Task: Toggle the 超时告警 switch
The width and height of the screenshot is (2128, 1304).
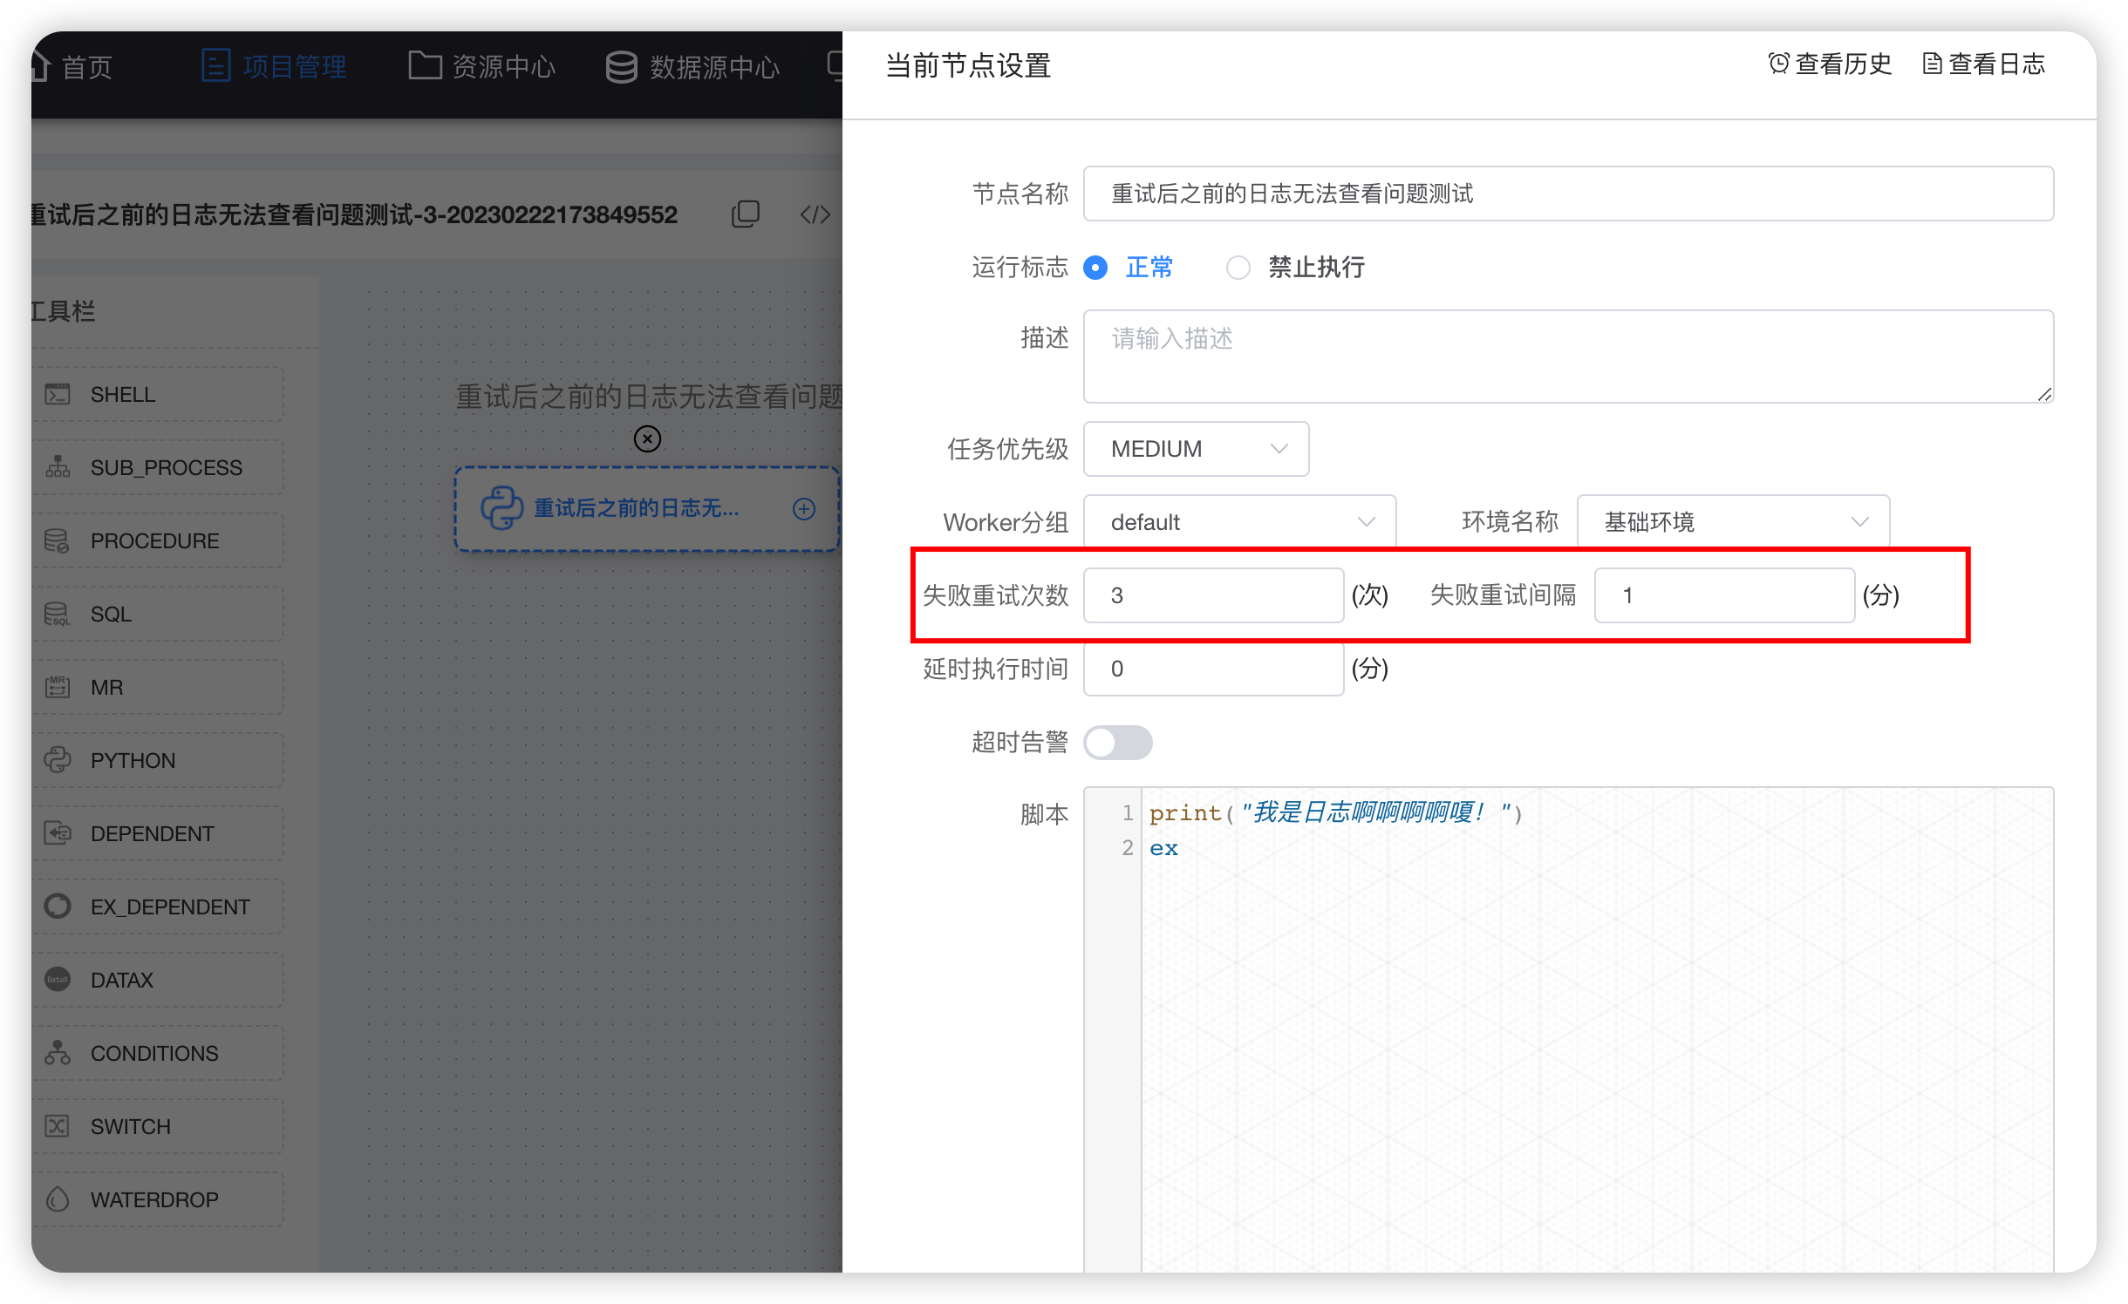Action: tap(1118, 743)
